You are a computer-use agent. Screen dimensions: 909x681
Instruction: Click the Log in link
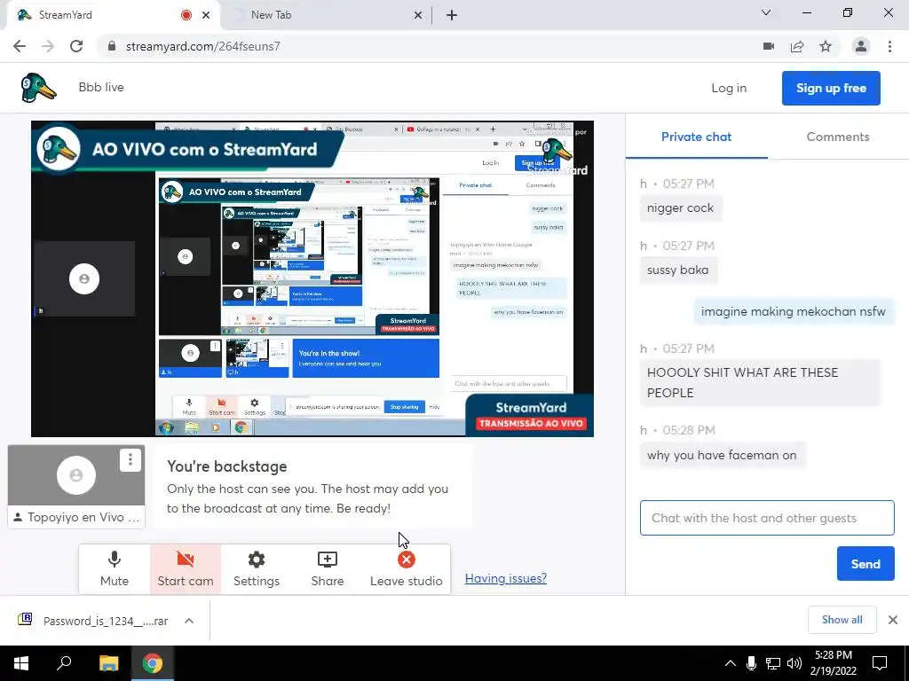pos(729,88)
